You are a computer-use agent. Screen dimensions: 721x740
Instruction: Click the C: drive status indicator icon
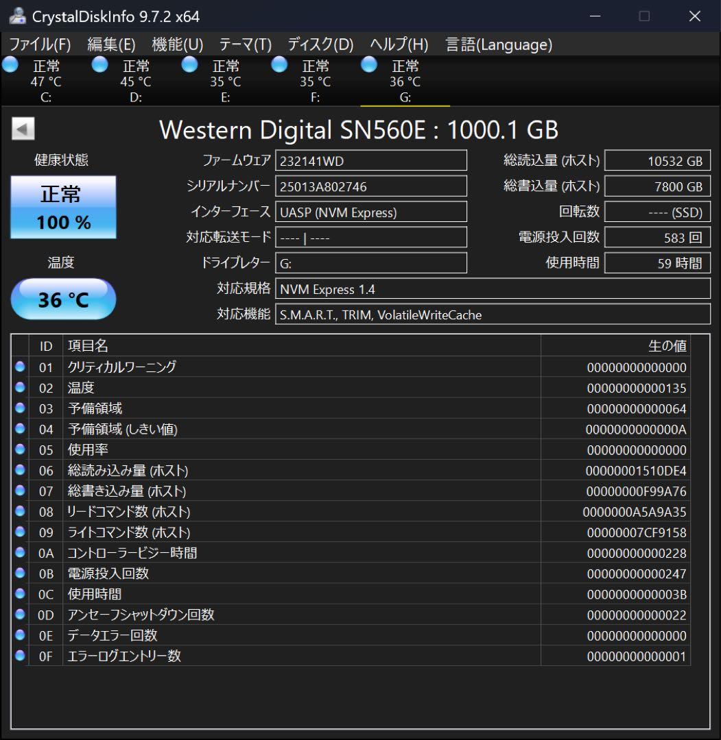click(10, 64)
